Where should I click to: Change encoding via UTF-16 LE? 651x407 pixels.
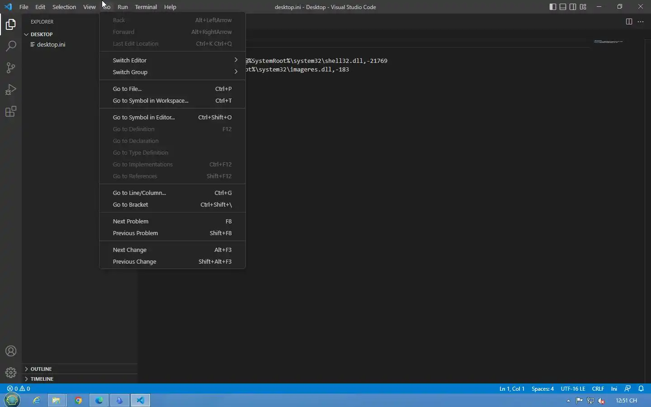pyautogui.click(x=573, y=388)
